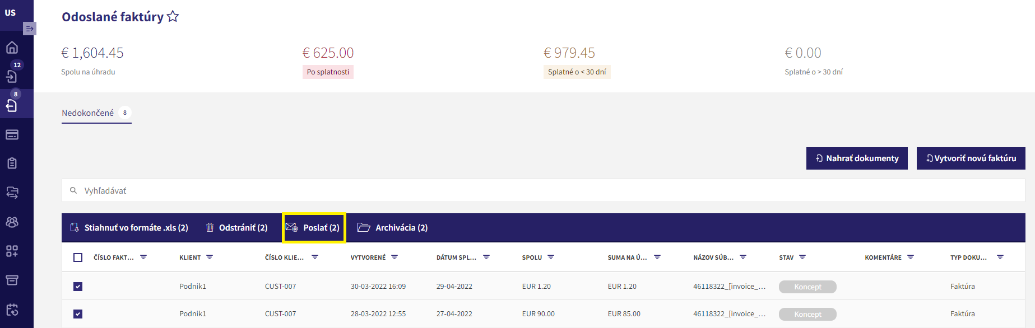Uncheck the EUR 1.20 invoice row
Image resolution: width=1035 pixels, height=328 pixels.
click(78, 287)
